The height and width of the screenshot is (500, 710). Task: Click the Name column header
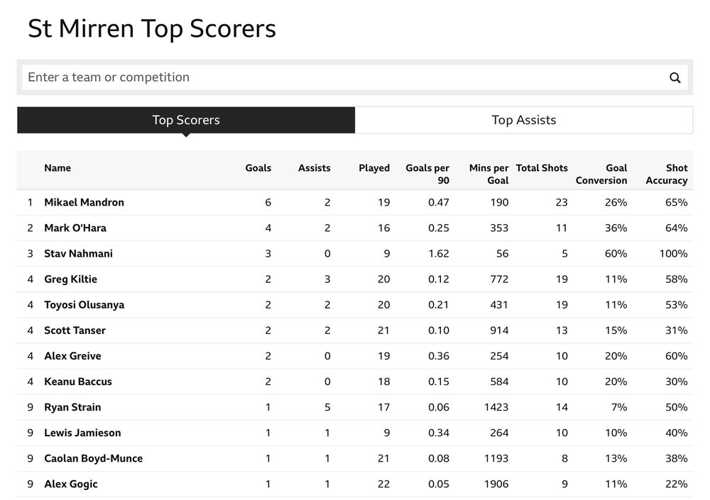coord(58,168)
